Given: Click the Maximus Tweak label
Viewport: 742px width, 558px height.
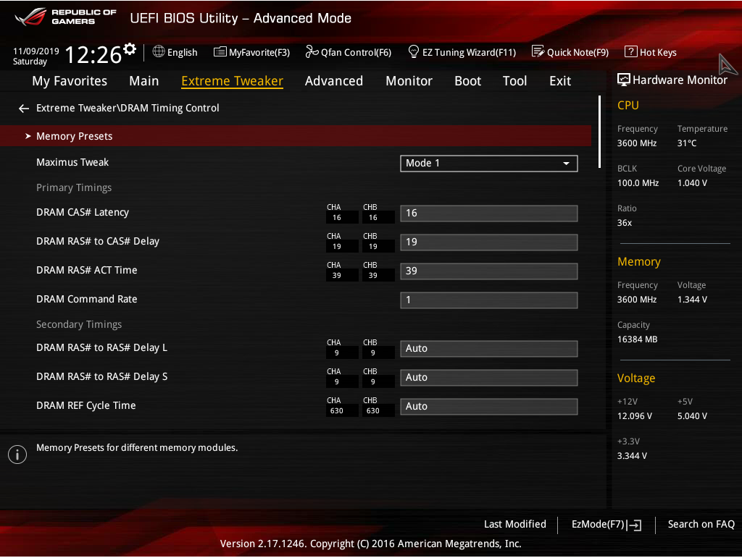Looking at the screenshot, I should 72,163.
